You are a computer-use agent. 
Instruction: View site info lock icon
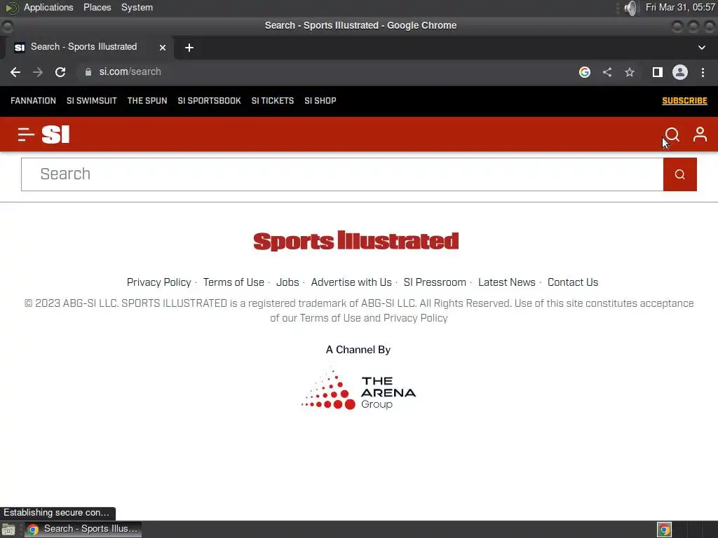click(88, 72)
